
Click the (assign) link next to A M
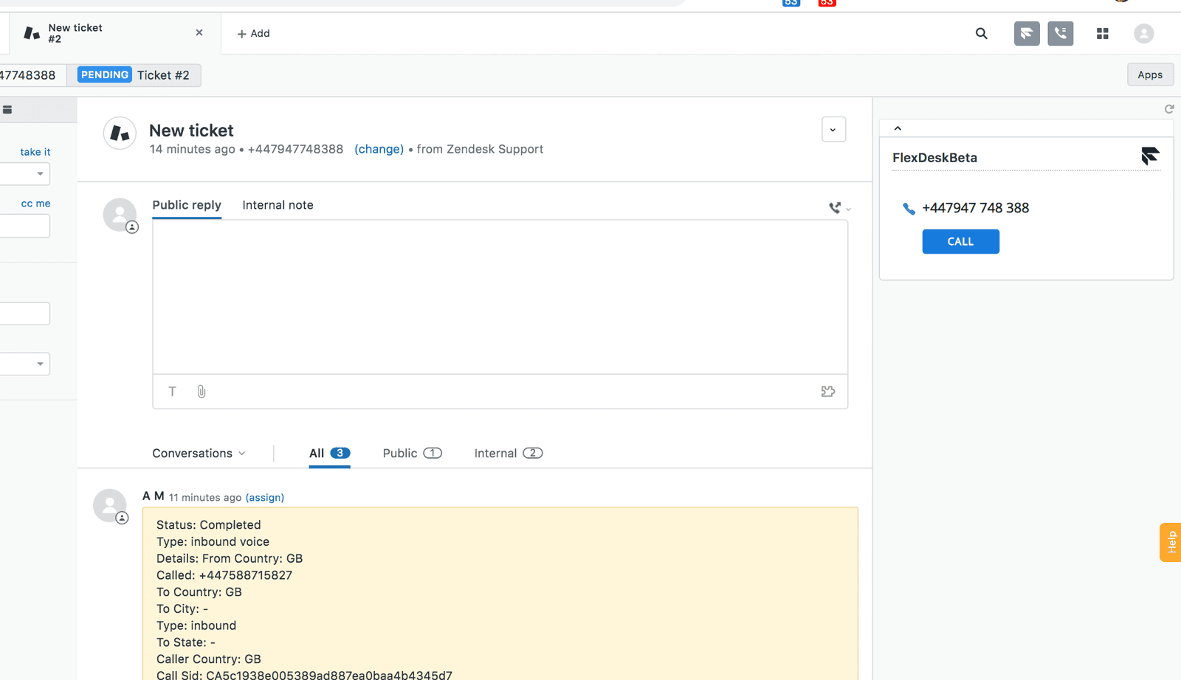coord(264,497)
